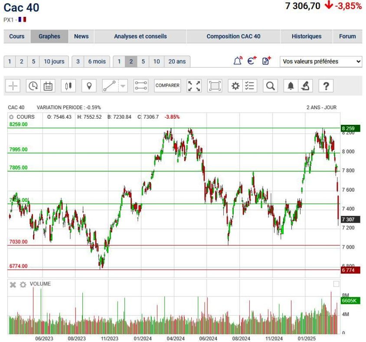Image resolution: width=366 pixels, height=342 pixels.
Task: Open the Historiques tab
Action: coord(307,36)
